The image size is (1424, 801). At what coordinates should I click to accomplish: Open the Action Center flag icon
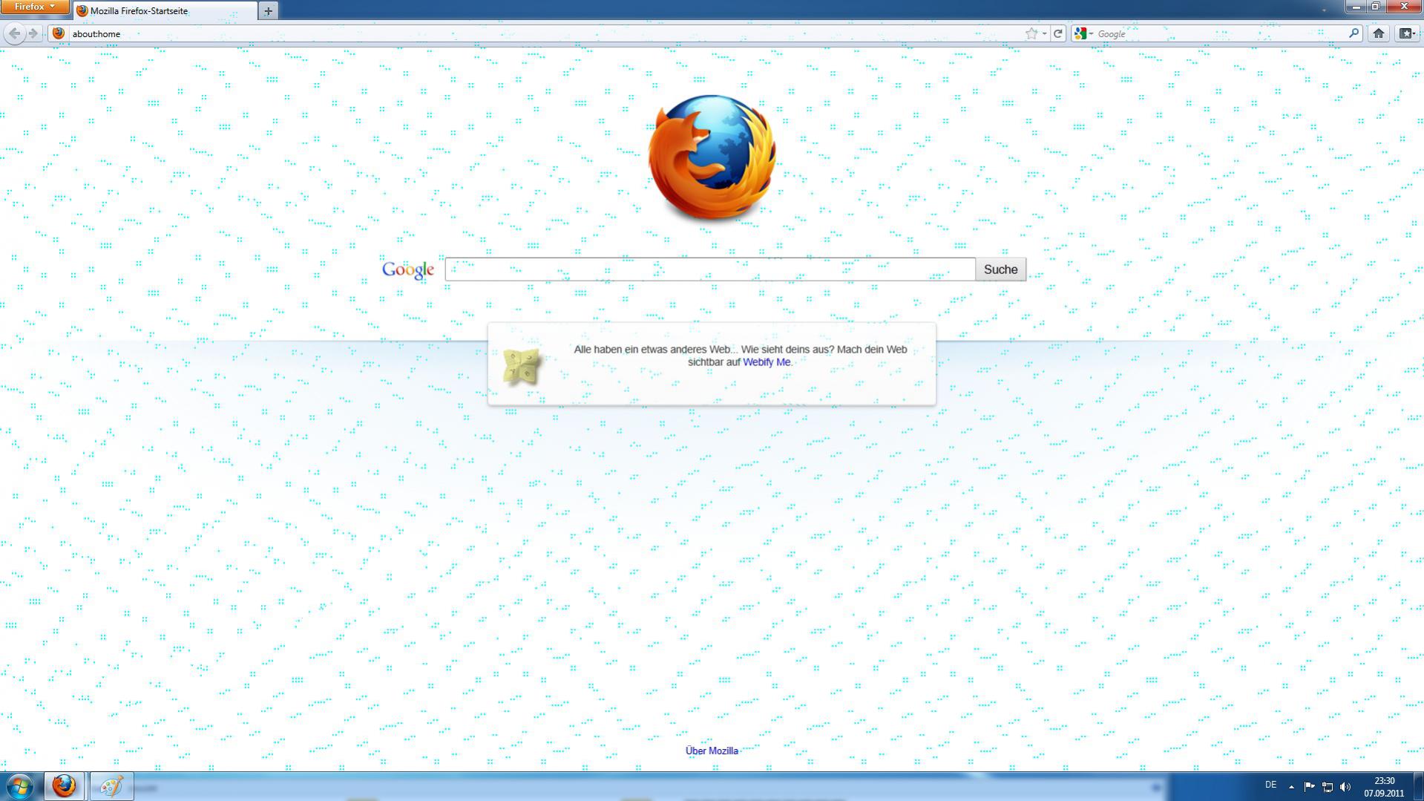[1309, 786]
